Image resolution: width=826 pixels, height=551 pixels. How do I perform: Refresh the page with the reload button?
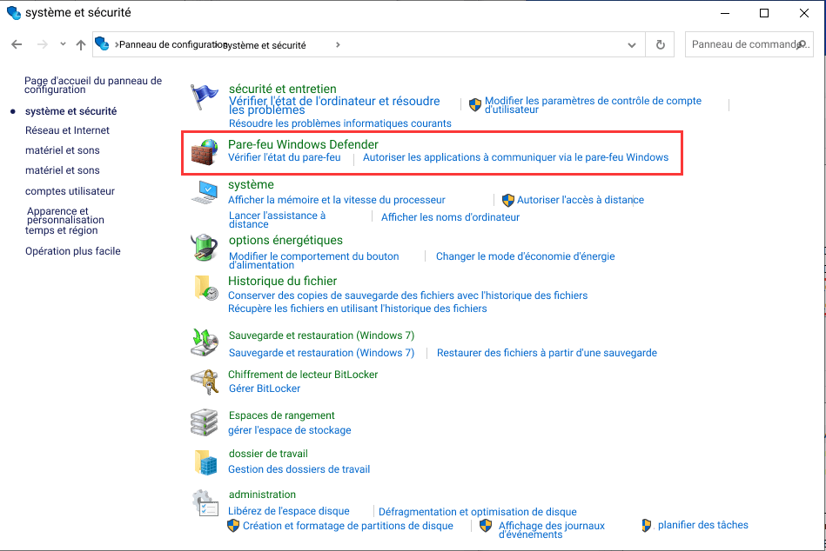pyautogui.click(x=660, y=44)
